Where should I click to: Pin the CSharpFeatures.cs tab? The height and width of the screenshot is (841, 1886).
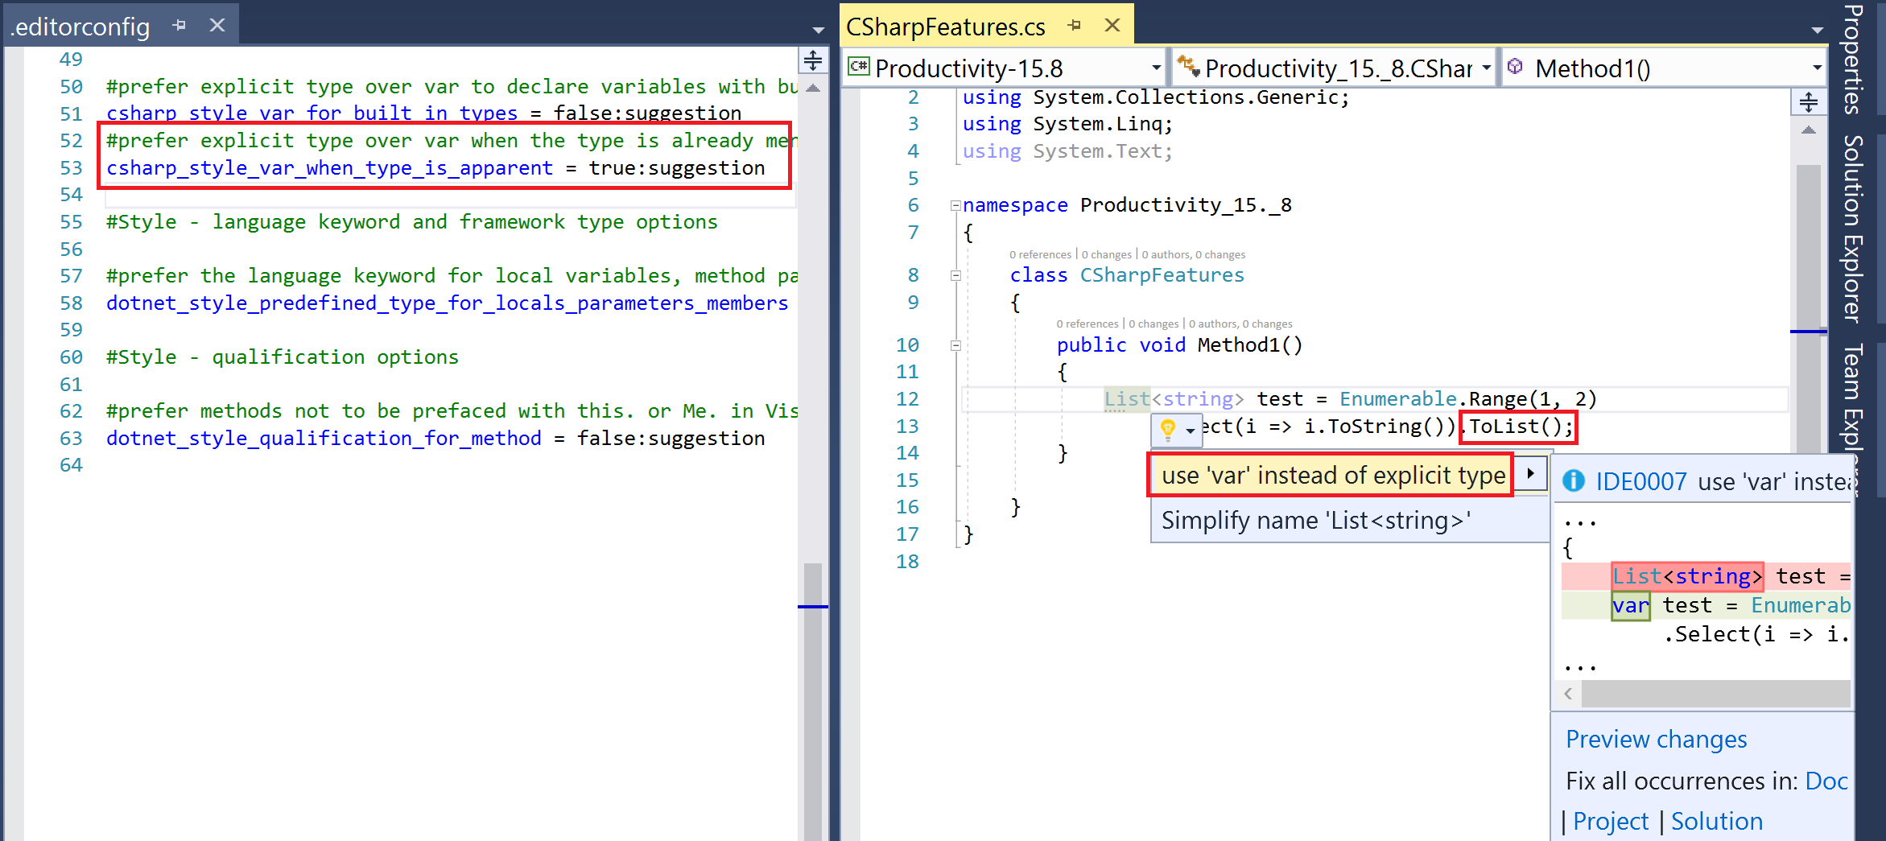pyautogui.click(x=1075, y=24)
